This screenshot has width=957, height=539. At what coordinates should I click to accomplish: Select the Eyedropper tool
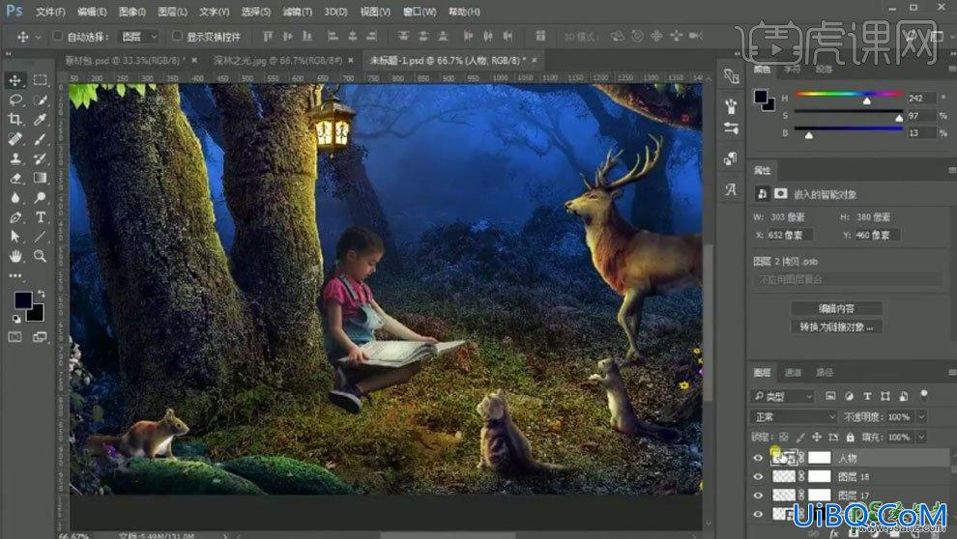click(x=41, y=120)
